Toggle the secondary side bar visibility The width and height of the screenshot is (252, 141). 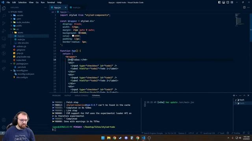point(228,2)
